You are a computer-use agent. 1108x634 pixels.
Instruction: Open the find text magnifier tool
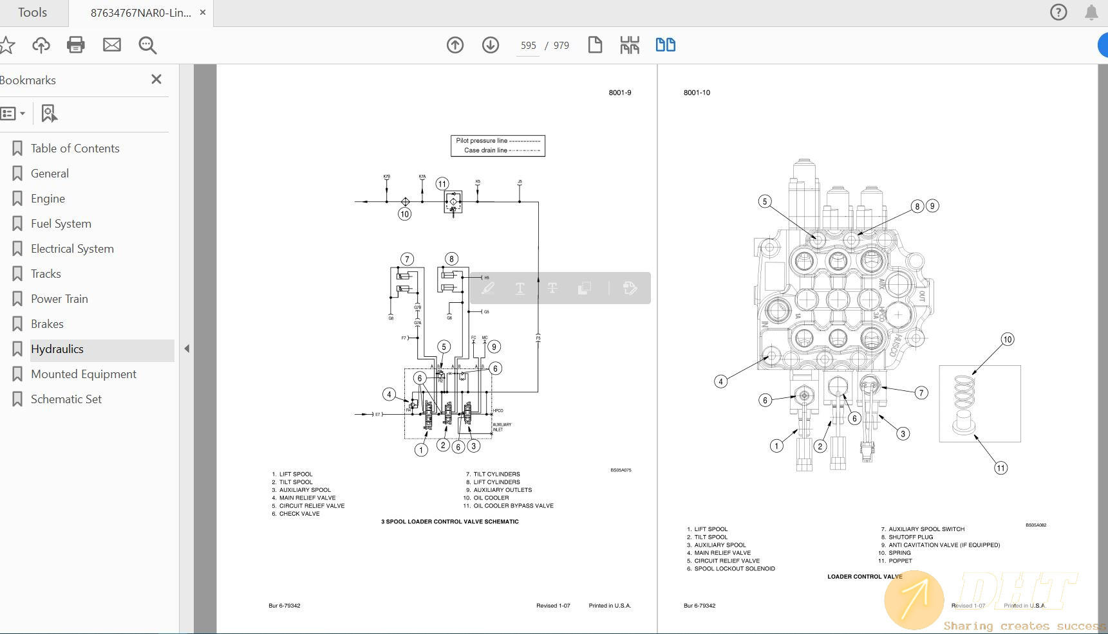coord(147,45)
